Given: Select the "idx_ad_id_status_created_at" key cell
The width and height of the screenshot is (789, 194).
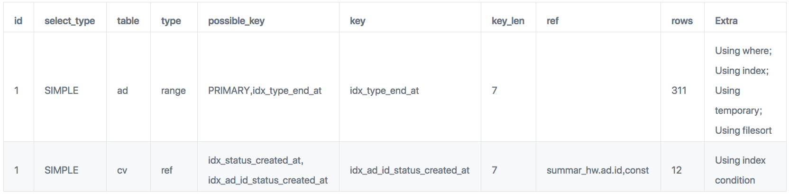Looking at the screenshot, I should point(409,170).
